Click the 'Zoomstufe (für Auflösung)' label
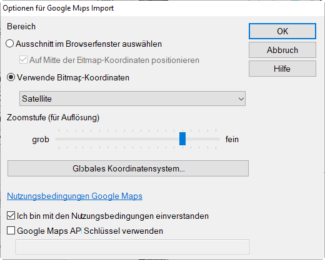The image size is (325, 260). pos(53,117)
